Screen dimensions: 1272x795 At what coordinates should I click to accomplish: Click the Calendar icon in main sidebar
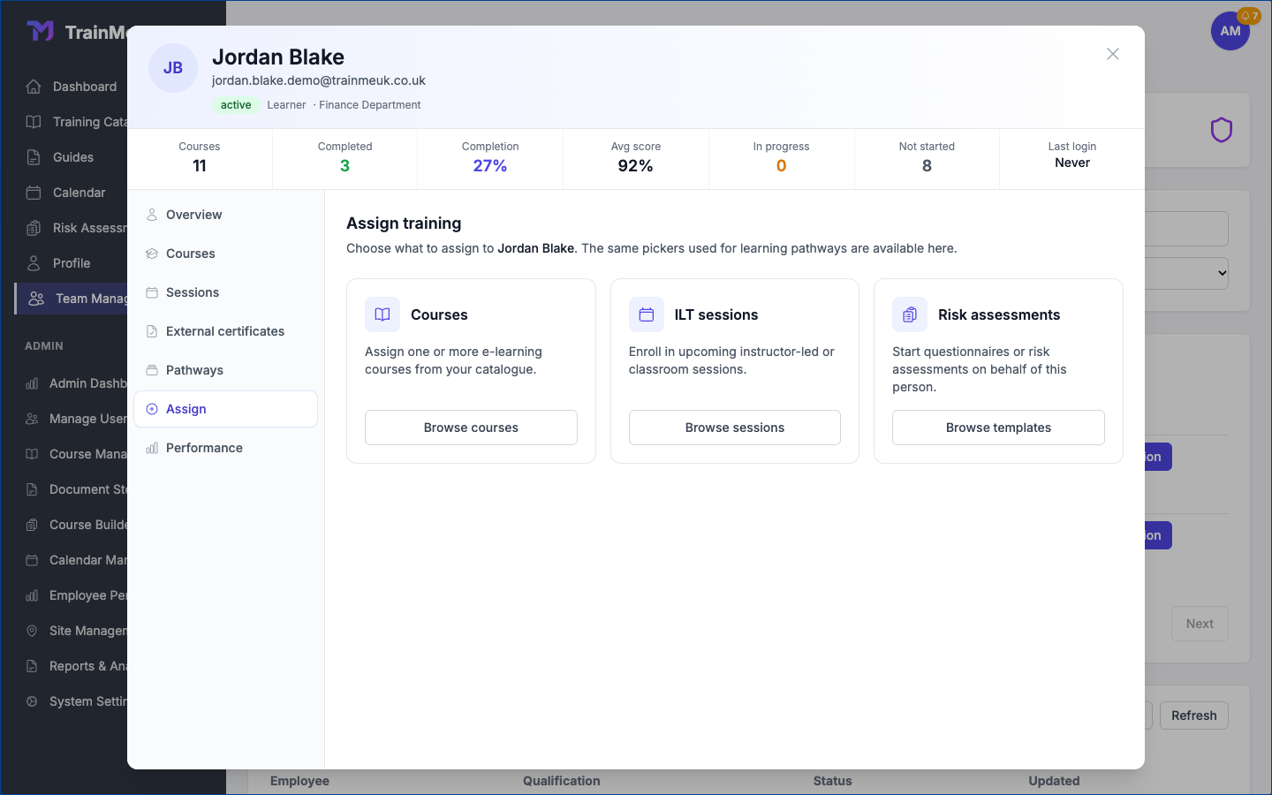click(34, 193)
